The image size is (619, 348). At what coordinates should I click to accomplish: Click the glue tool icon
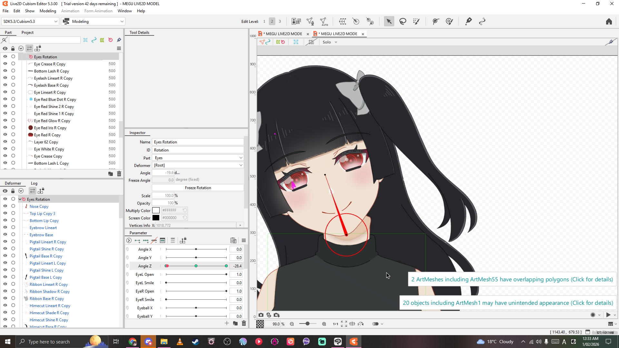(x=468, y=22)
